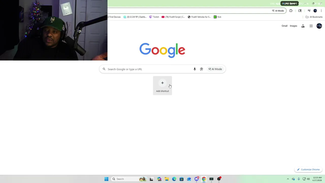Open Google account avatar on page

pyautogui.click(x=319, y=26)
